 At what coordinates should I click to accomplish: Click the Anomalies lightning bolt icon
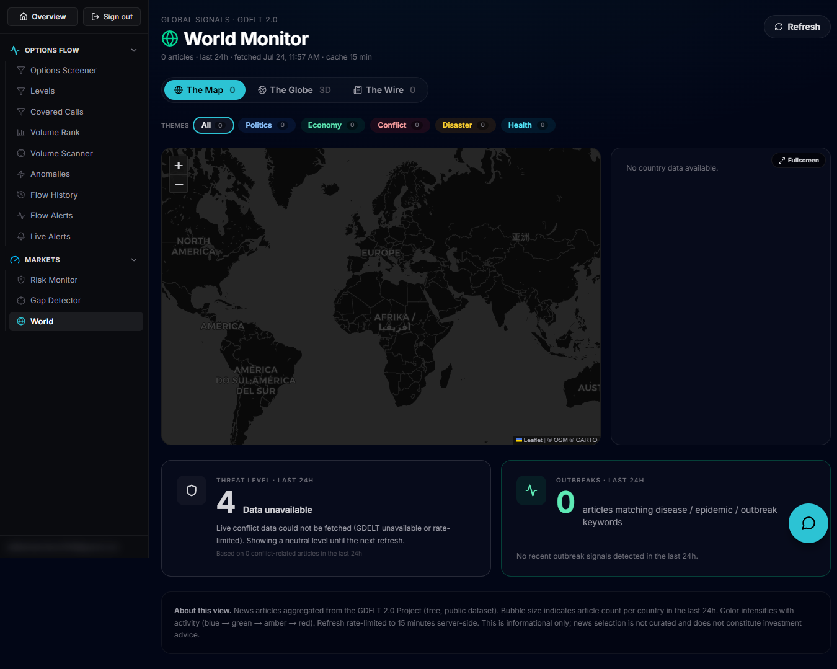click(x=21, y=174)
